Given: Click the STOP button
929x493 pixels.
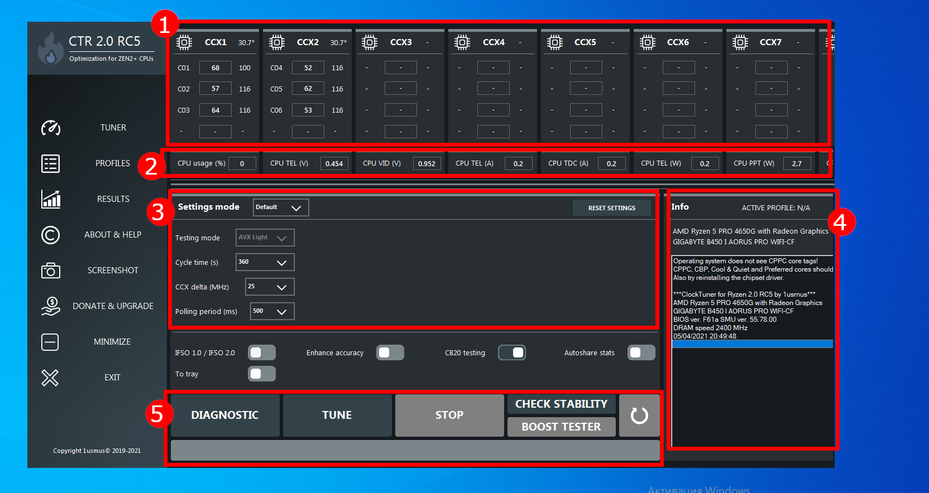Looking at the screenshot, I should tap(449, 415).
